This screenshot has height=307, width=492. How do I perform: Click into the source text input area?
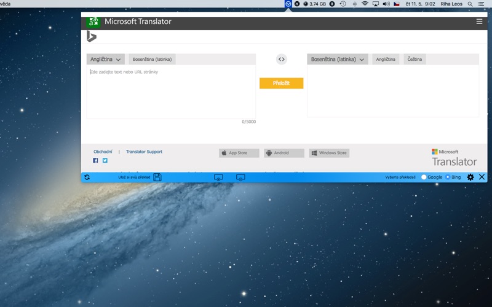pos(171,91)
